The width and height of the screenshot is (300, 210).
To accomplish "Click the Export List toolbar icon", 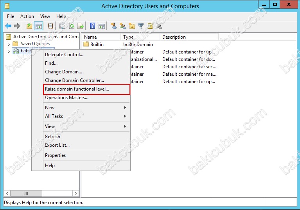I will (81, 26).
